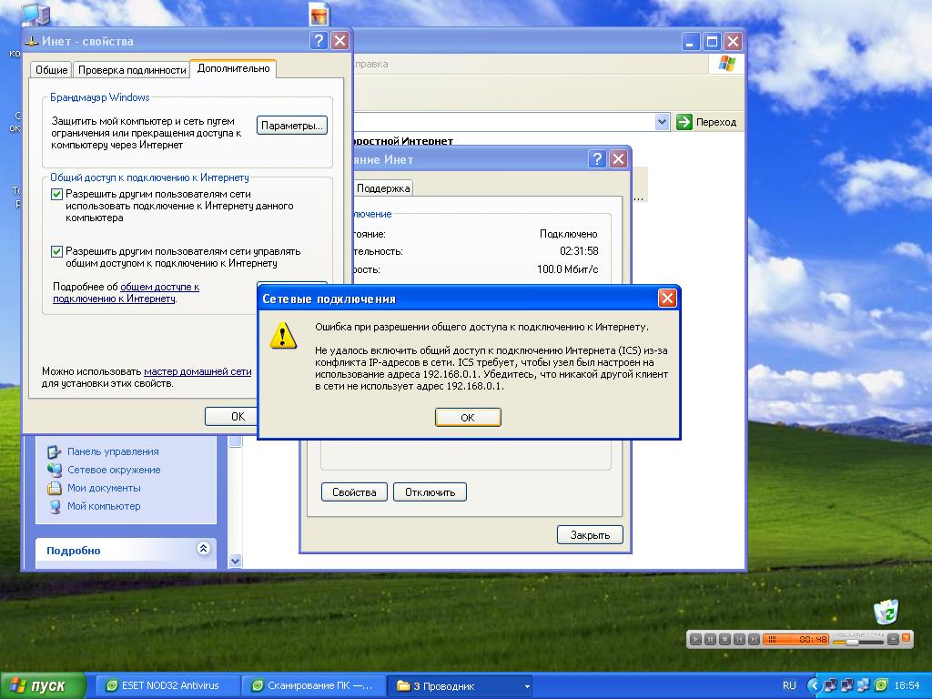Click the eject button on the media player
Viewport: 932px width, 699px height.
(x=893, y=640)
